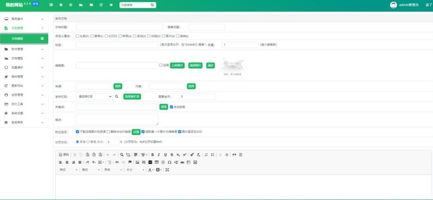Open the 字体 font dropdown in editor
This screenshot has height=200, width=433.
(x=113, y=170)
